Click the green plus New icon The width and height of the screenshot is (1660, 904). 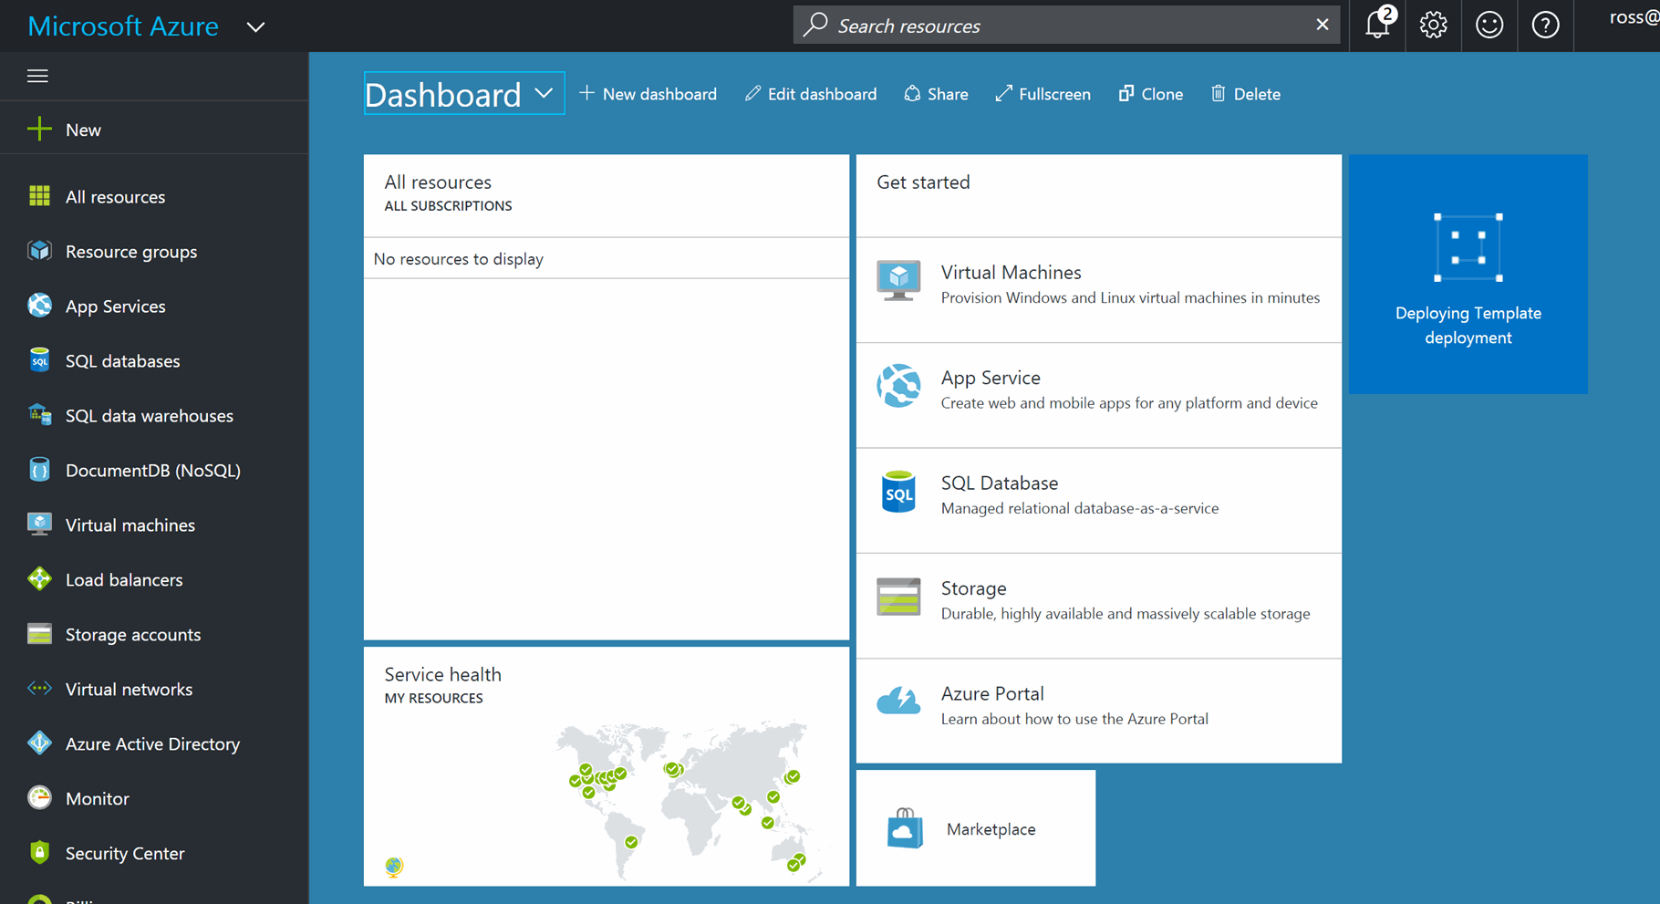click(x=39, y=130)
